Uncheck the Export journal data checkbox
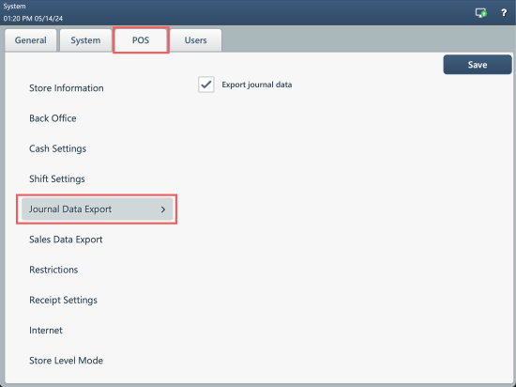 [x=206, y=85]
